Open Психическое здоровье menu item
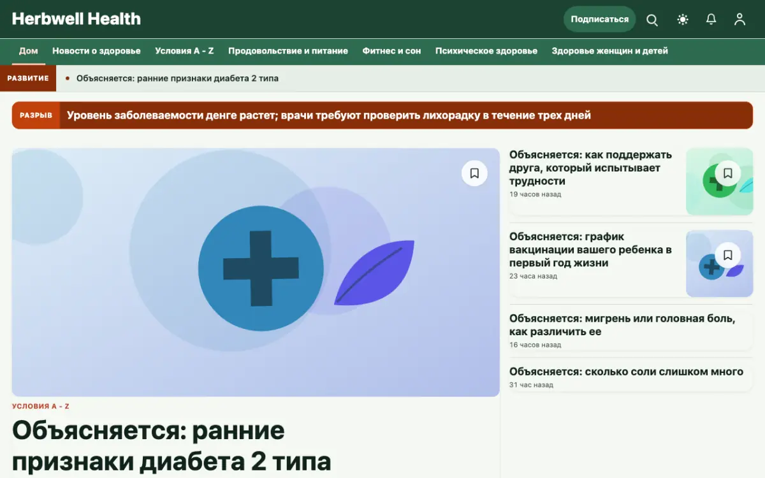This screenshot has height=478, width=765. coord(486,51)
